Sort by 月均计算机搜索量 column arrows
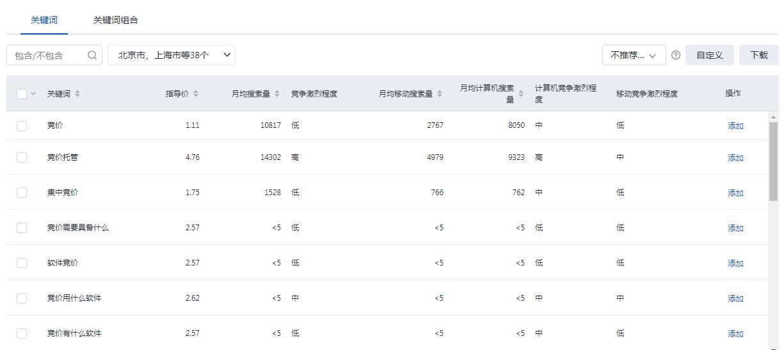 pos(521,93)
